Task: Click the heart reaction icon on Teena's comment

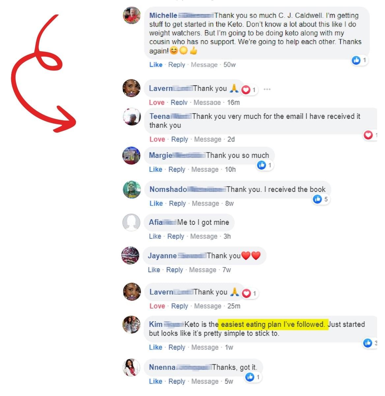Action: [x=368, y=135]
